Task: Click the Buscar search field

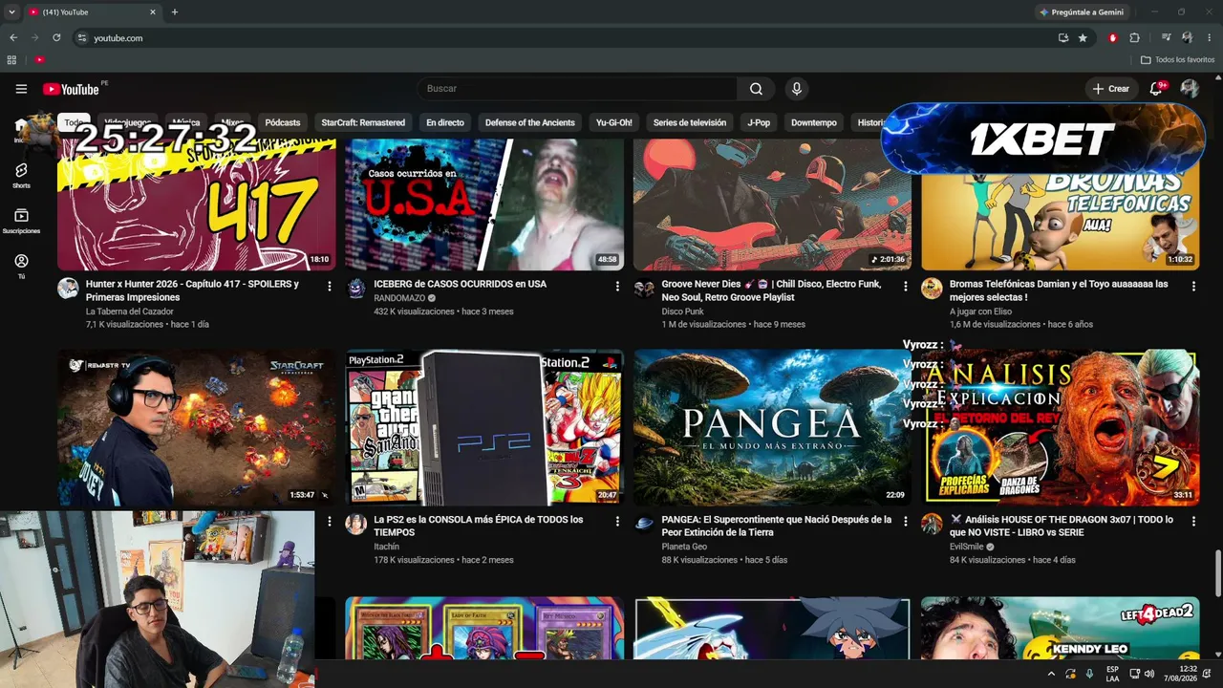Action: pyautogui.click(x=577, y=89)
